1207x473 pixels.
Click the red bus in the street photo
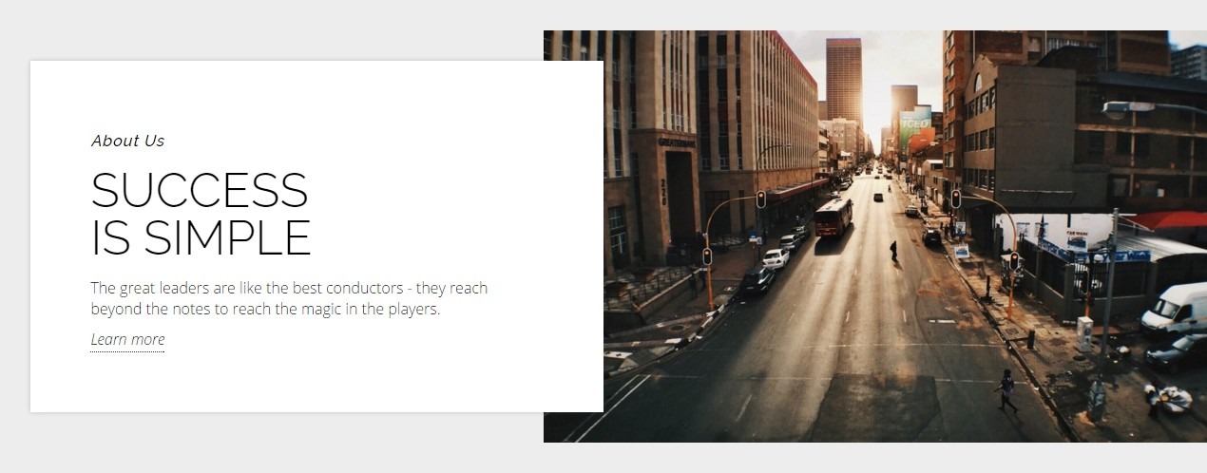[833, 217]
